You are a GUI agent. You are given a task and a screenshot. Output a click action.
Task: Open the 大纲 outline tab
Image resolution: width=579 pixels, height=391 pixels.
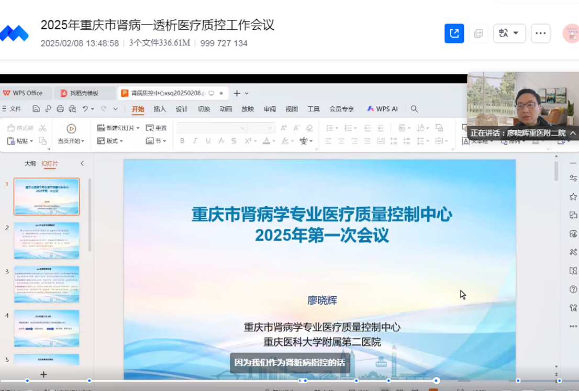pos(30,163)
